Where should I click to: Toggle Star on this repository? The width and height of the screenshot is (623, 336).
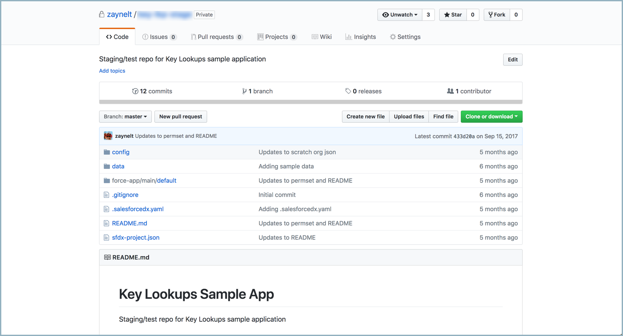[453, 15]
